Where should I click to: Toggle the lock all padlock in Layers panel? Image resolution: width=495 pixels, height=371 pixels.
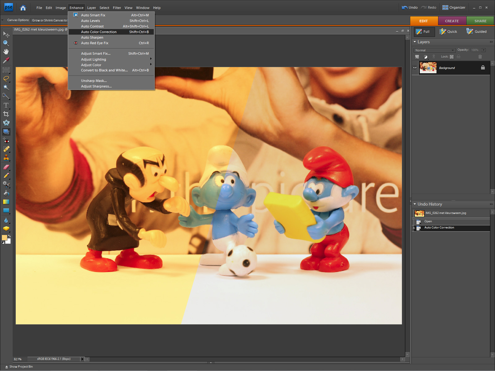458,57
